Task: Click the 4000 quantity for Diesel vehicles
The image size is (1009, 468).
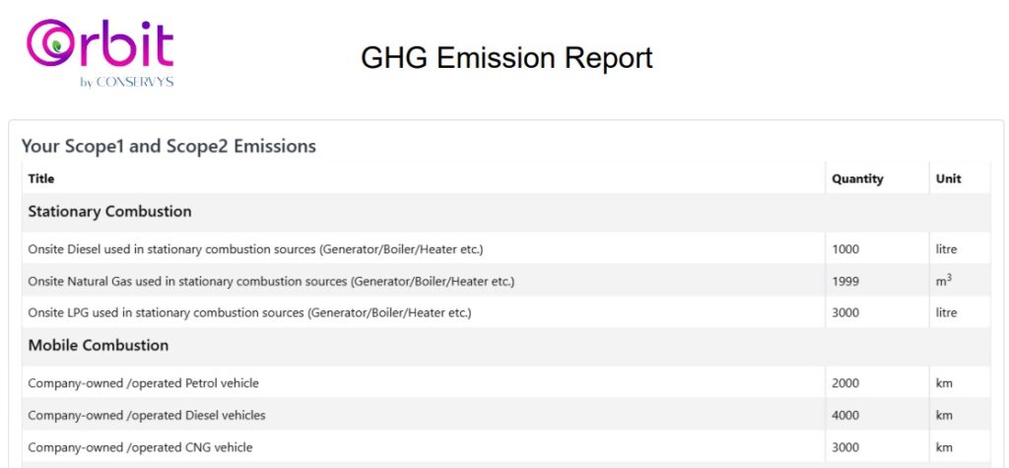Action: 844,415
